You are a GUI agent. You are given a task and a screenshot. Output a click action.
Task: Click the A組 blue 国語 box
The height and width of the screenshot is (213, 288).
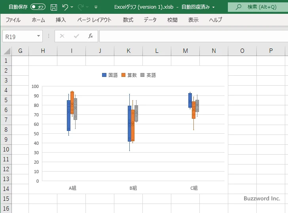point(68,116)
